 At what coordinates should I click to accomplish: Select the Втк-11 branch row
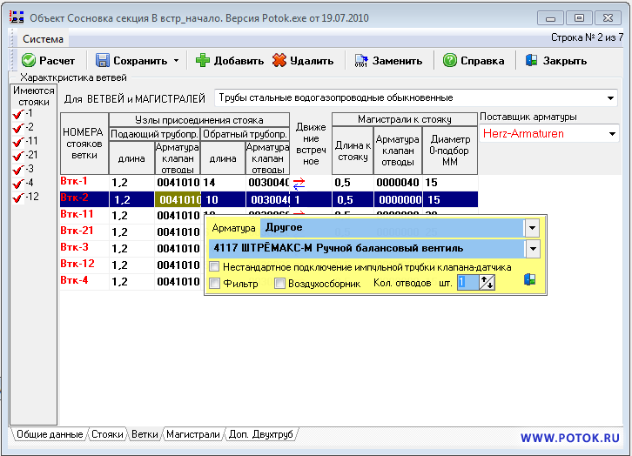pos(77,214)
